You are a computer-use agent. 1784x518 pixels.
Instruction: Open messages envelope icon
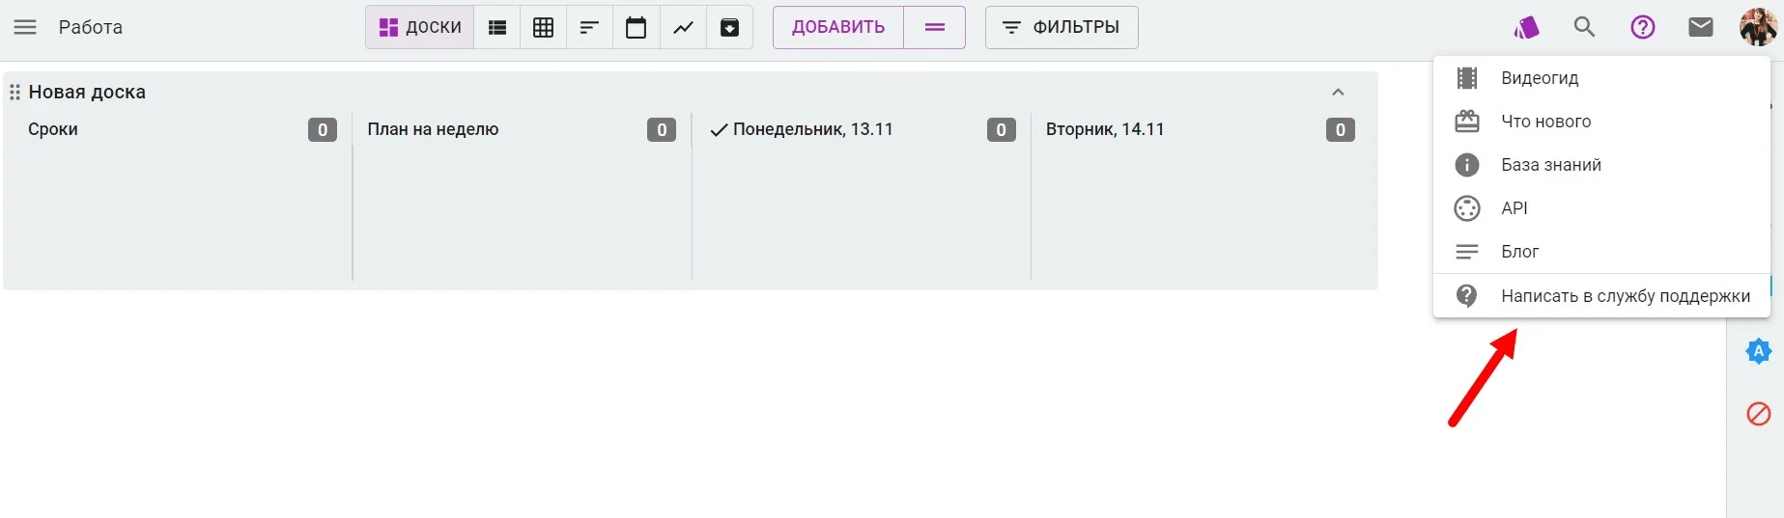coord(1701,27)
